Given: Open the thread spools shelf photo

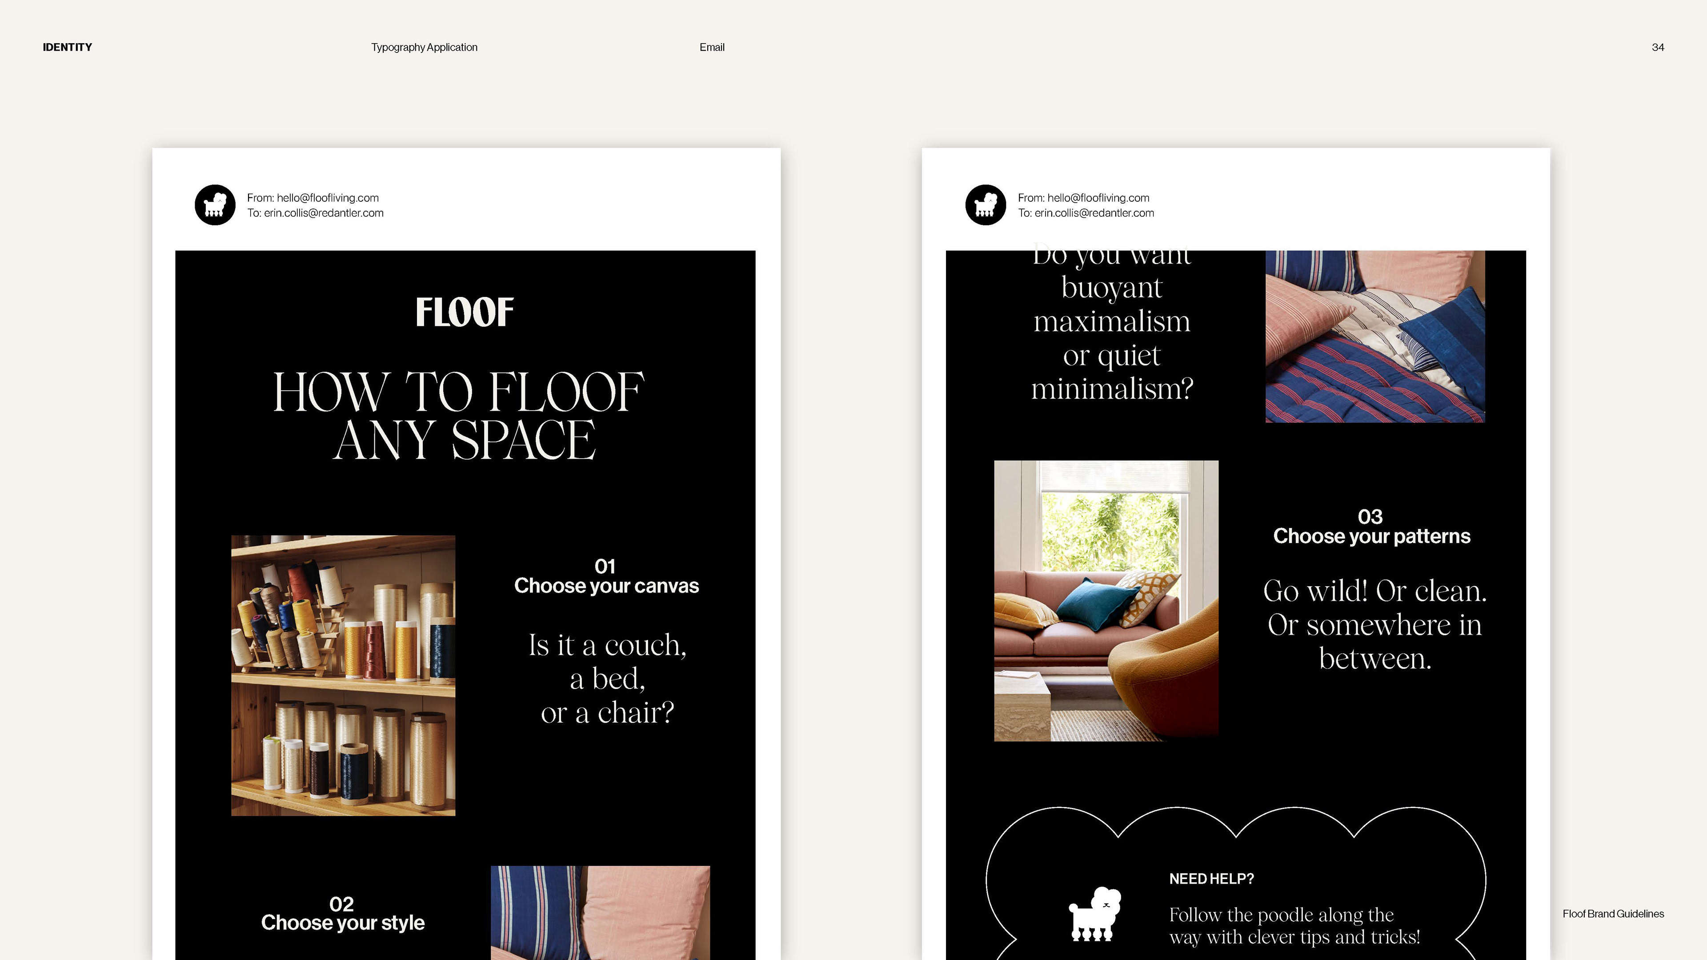Looking at the screenshot, I should click(x=343, y=675).
